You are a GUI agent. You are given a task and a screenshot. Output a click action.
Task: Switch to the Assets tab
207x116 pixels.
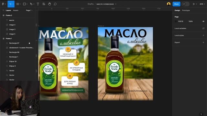click(16, 10)
